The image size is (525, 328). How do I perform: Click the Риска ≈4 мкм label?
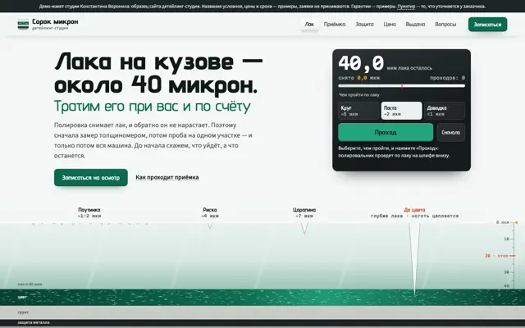pos(210,212)
